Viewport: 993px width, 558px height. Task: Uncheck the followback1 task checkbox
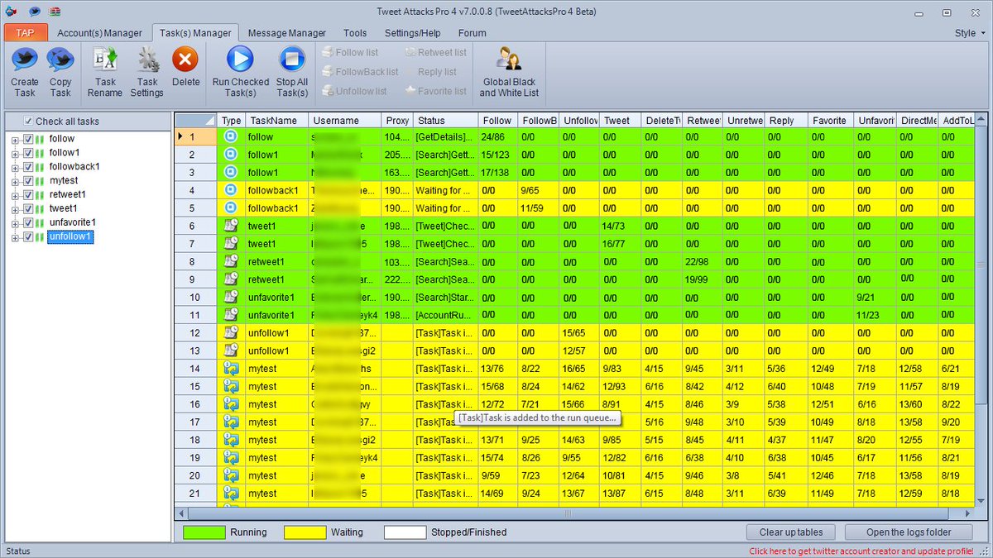click(x=28, y=167)
